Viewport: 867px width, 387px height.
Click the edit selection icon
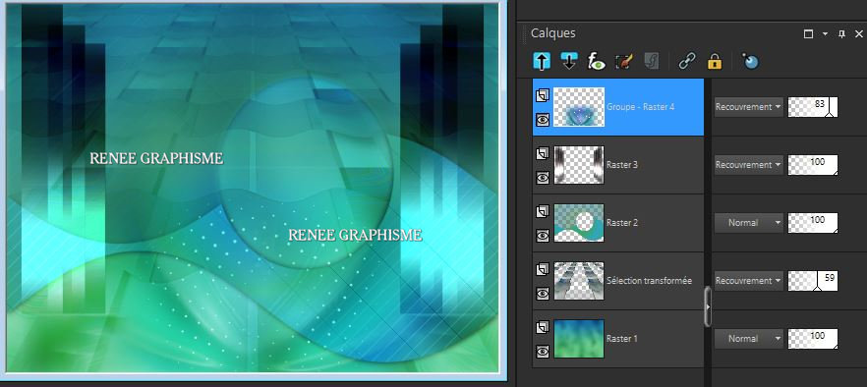[623, 61]
